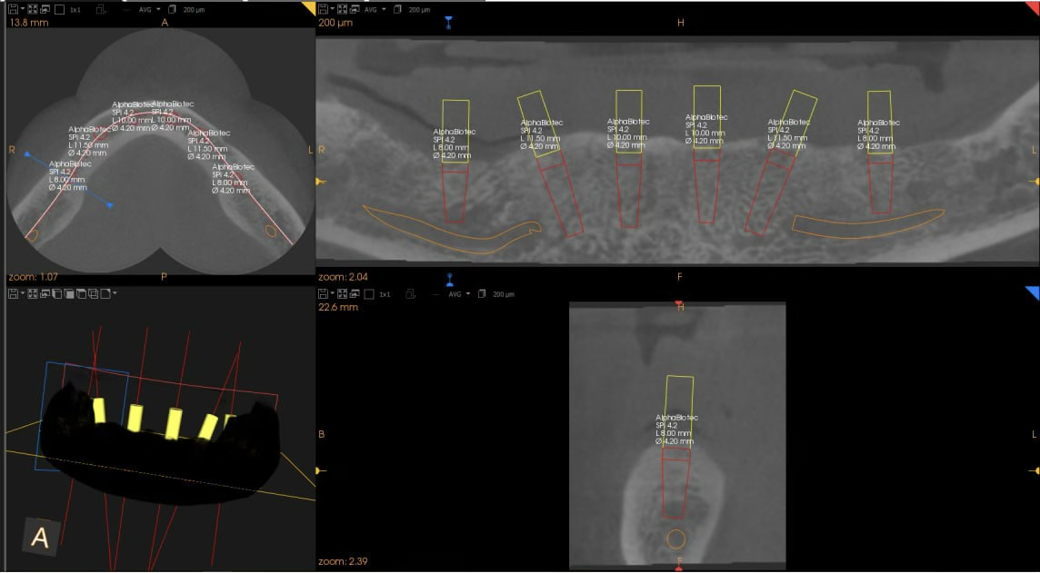Screen dimensions: 1040x573
Task: Click the save icon in 3D view toolbar
Action: (14, 293)
